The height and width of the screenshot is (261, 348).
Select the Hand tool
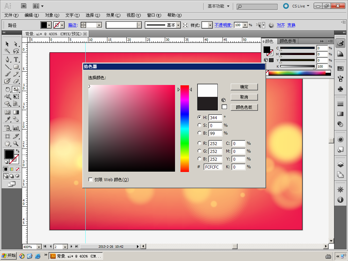tap(7, 144)
